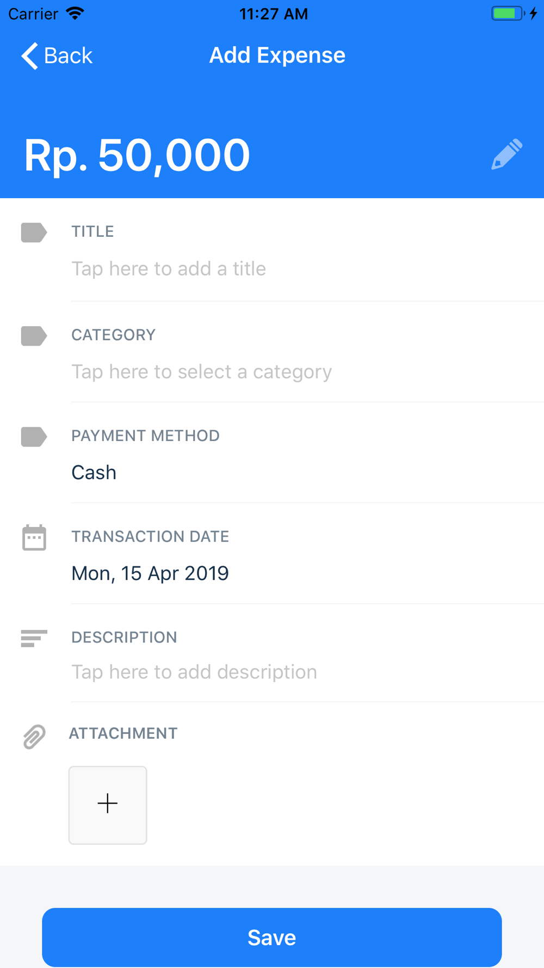Tap the calendar icon for transaction date
The height and width of the screenshot is (968, 544).
[34, 538]
